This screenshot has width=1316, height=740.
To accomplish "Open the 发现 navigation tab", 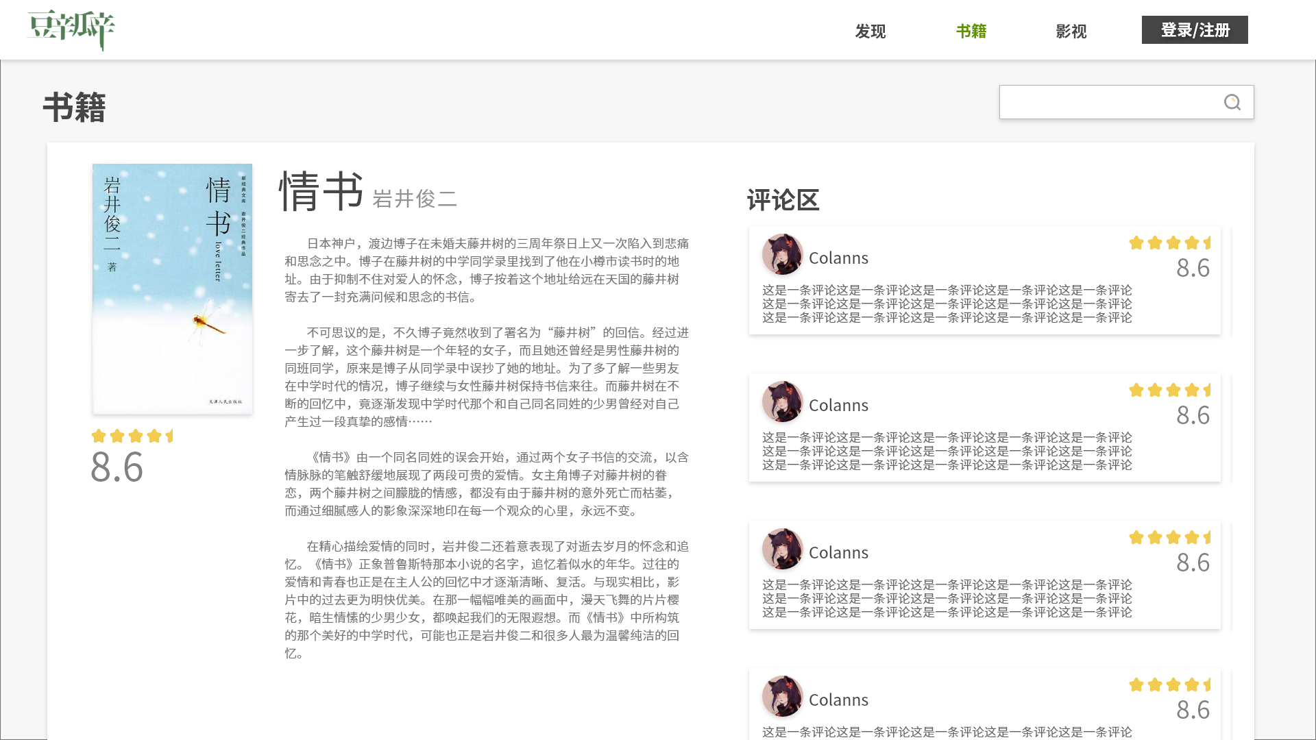I will 870,31.
